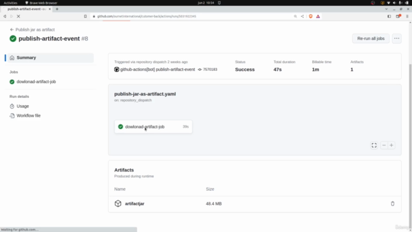Open the Brave Web Browser app menu
Image resolution: width=412 pixels, height=232 pixels.
tap(41, 3)
